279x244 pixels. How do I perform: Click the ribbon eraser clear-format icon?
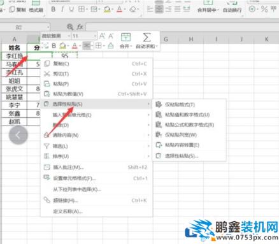pyautogui.click(x=133, y=10)
